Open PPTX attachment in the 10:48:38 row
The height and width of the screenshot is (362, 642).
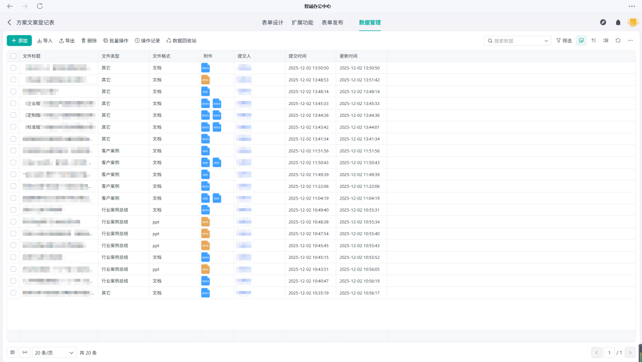pos(205,222)
